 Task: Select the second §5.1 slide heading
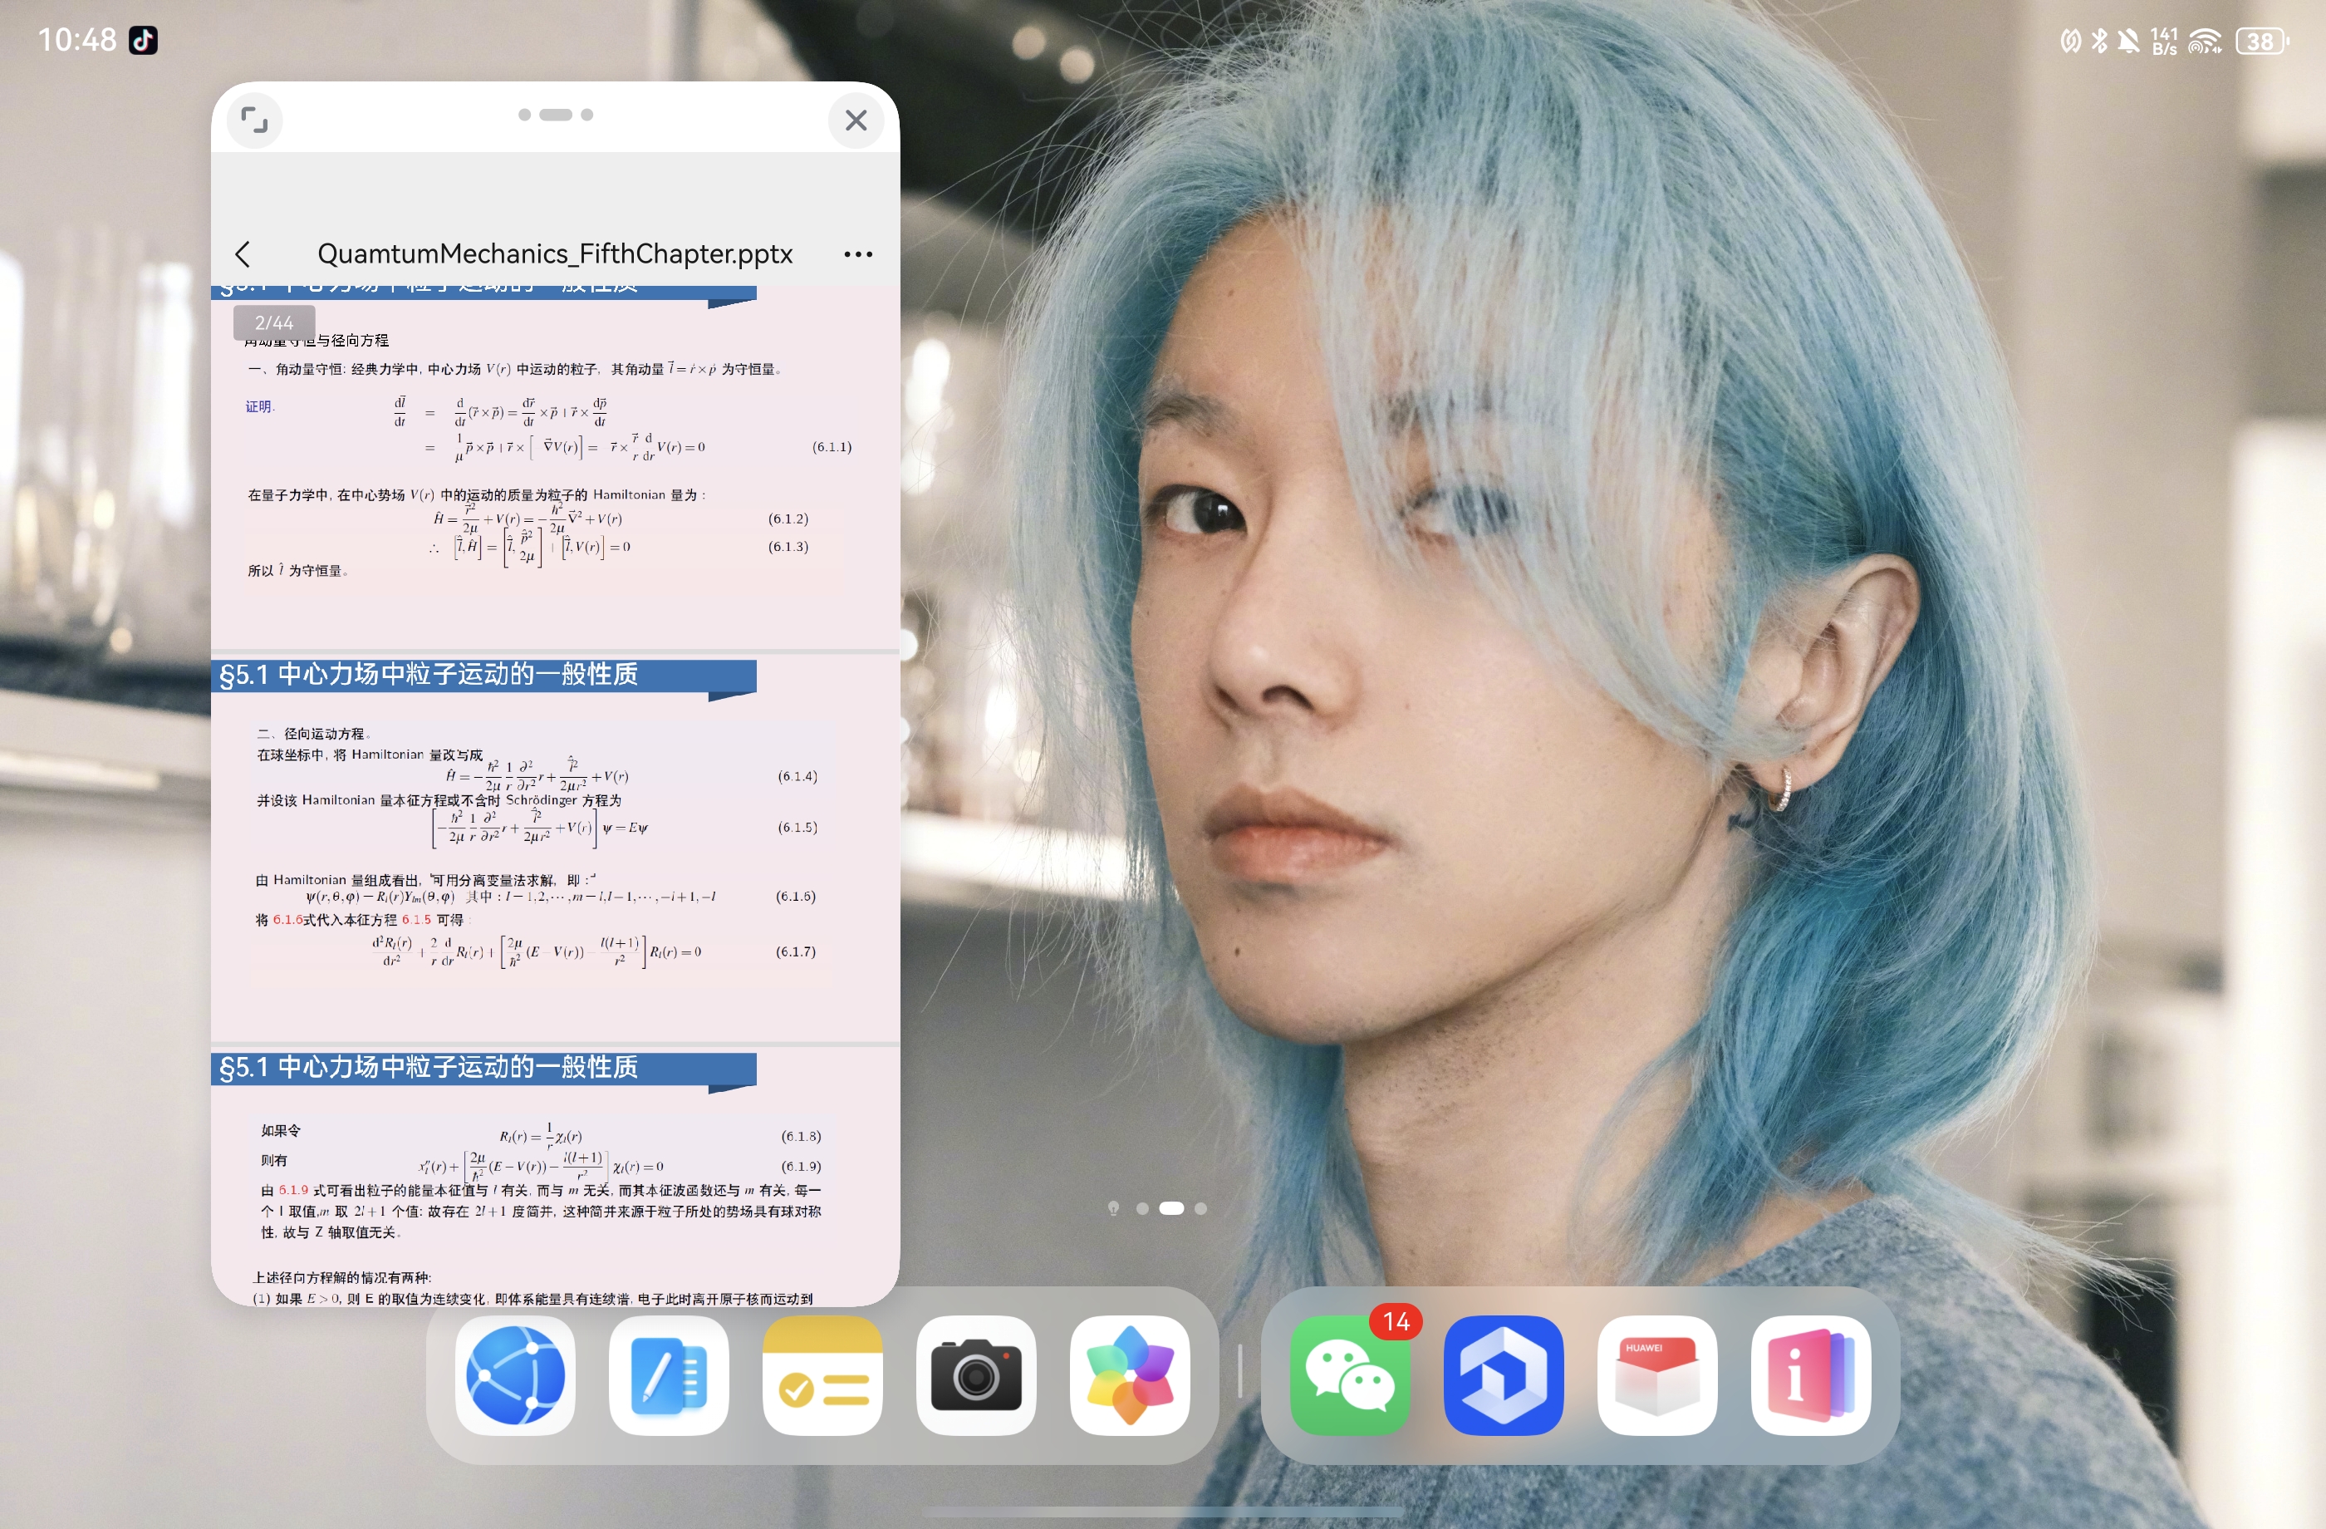coord(428,675)
